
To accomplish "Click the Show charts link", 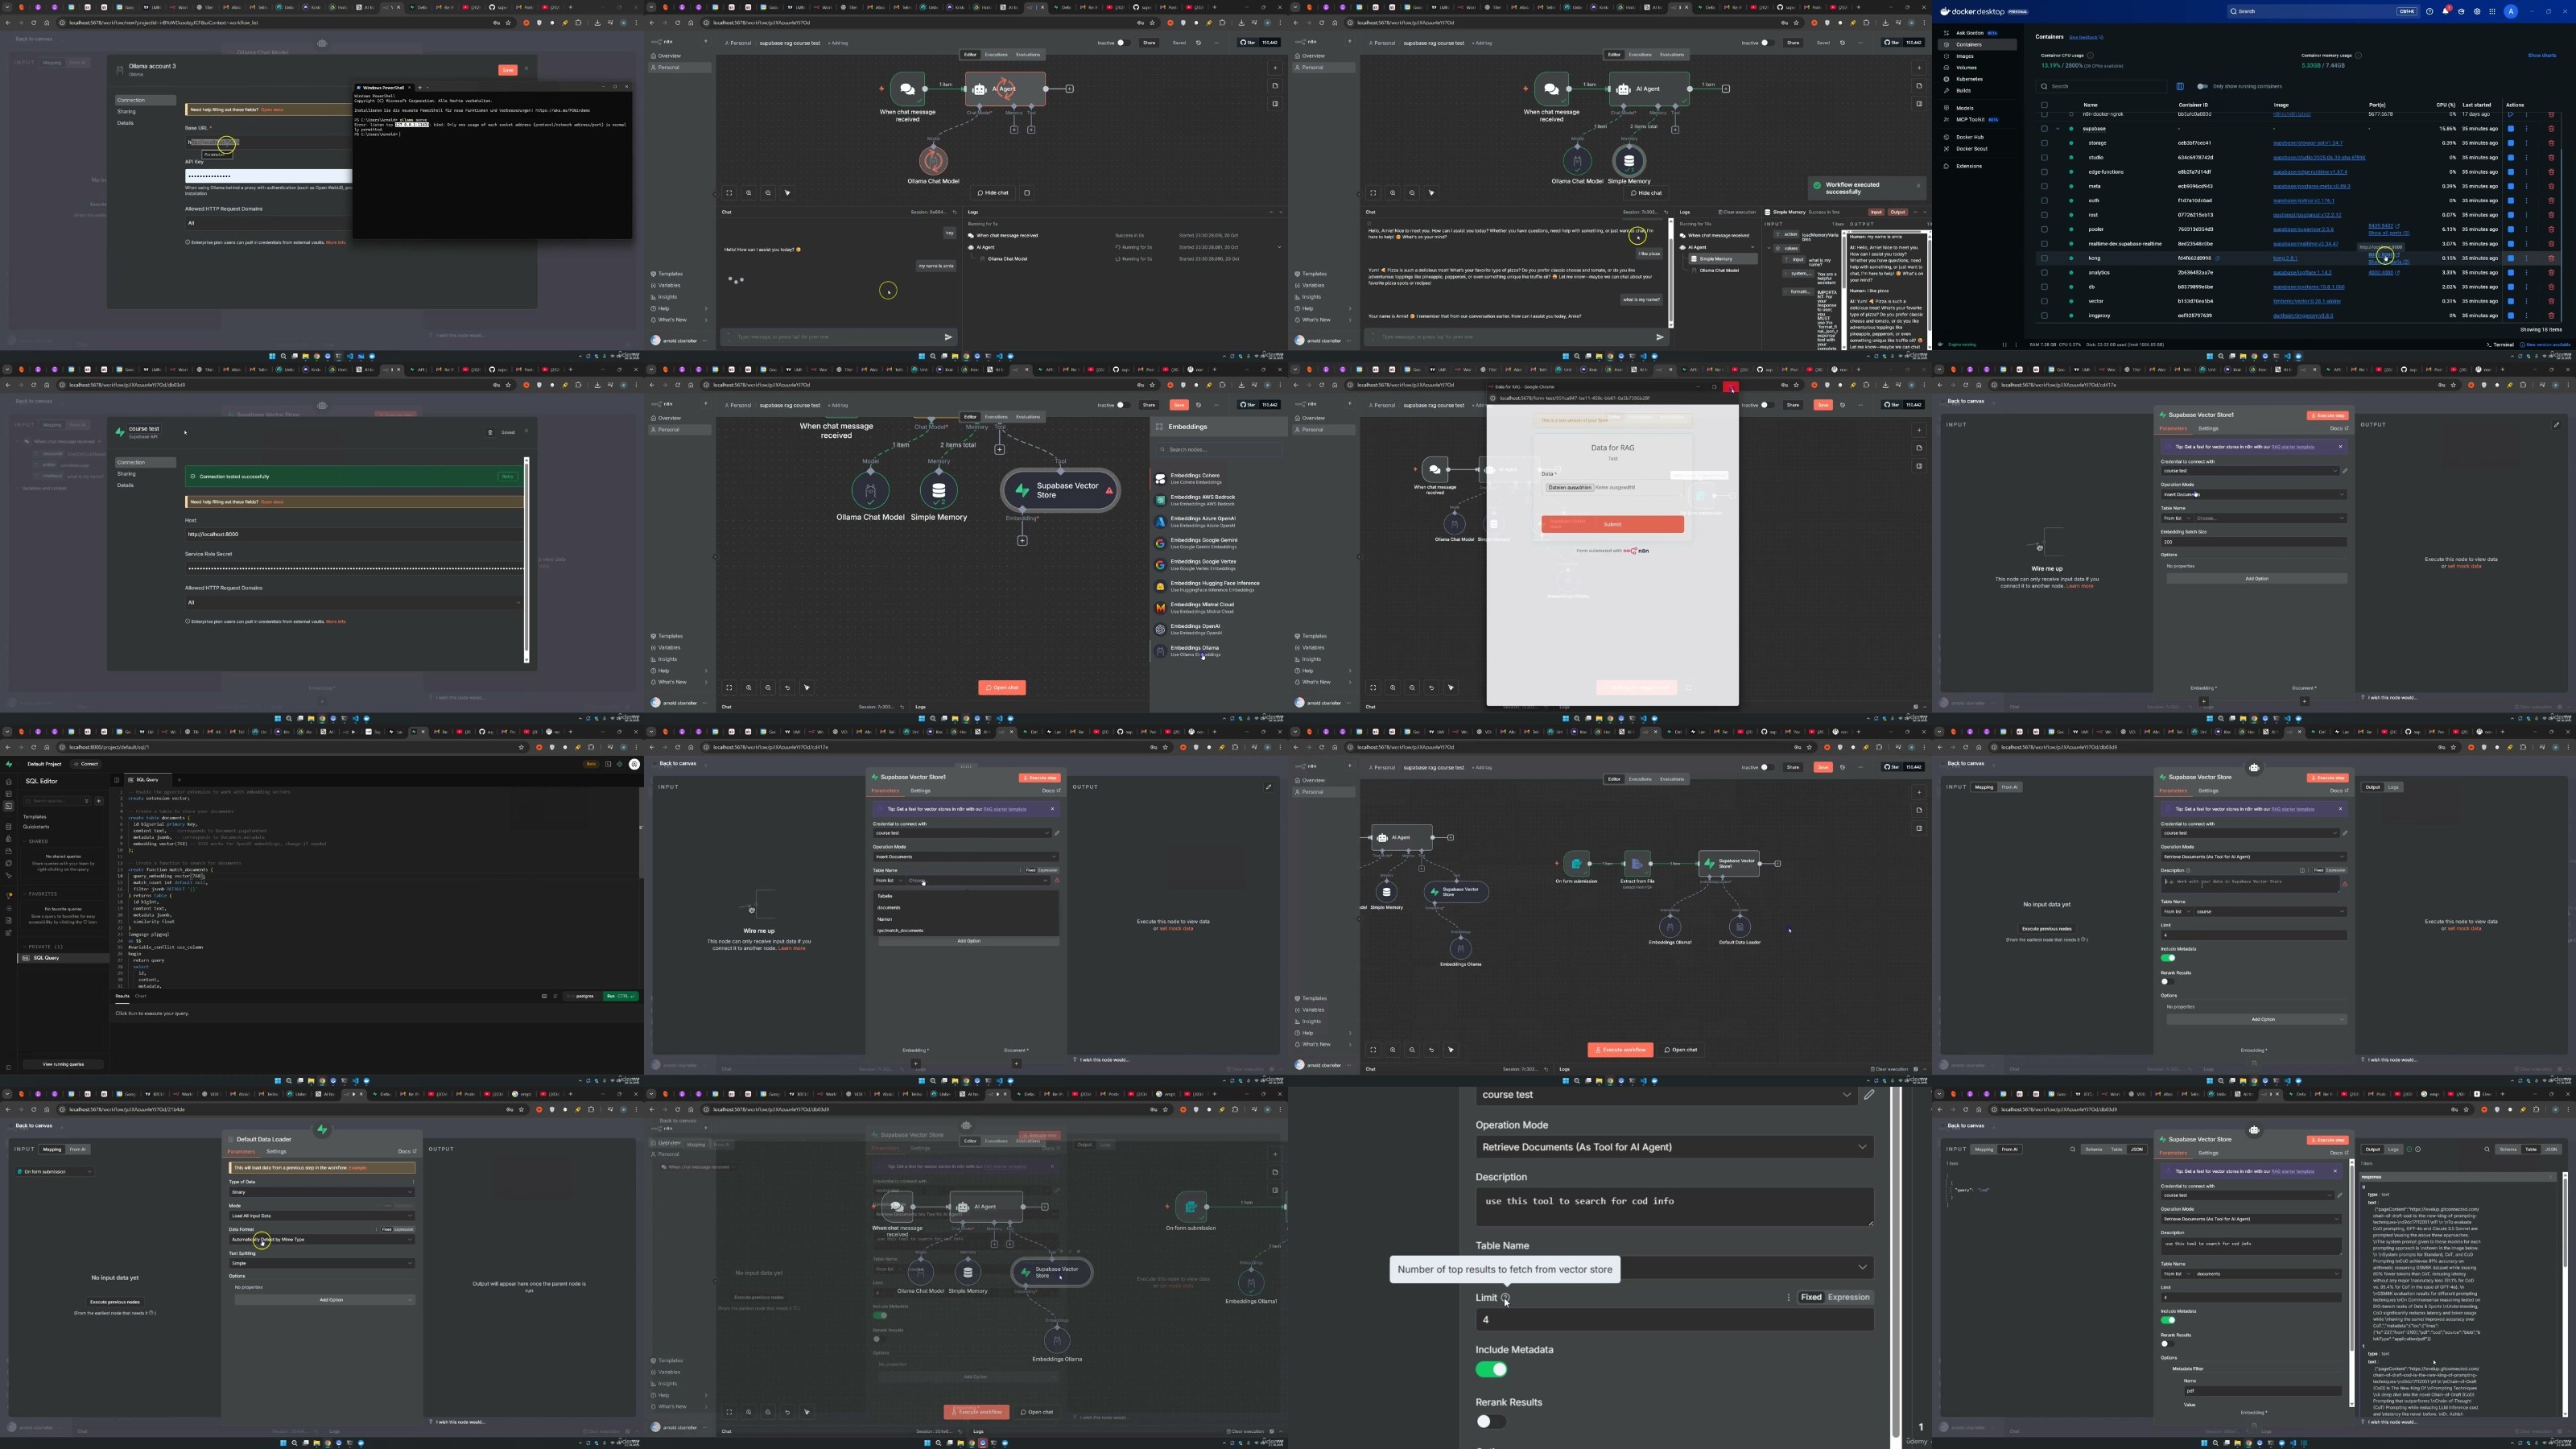I will [x=2541, y=56].
